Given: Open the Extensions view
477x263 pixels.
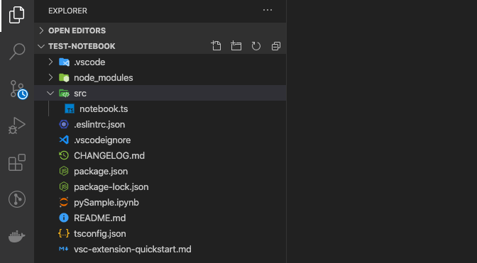Looking at the screenshot, I should pos(17,162).
